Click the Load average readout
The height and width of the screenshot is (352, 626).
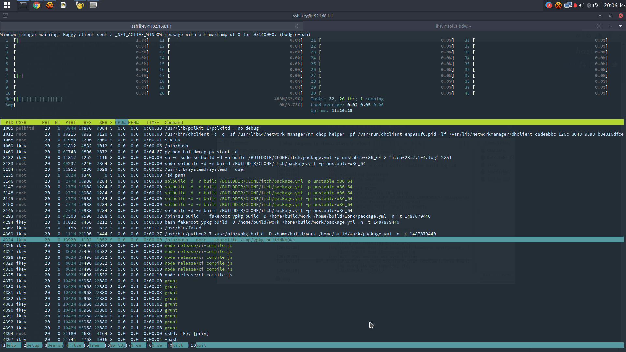click(x=347, y=105)
